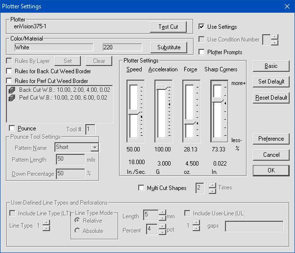Click the Percent value field
295x253 pixels.
click(151, 229)
